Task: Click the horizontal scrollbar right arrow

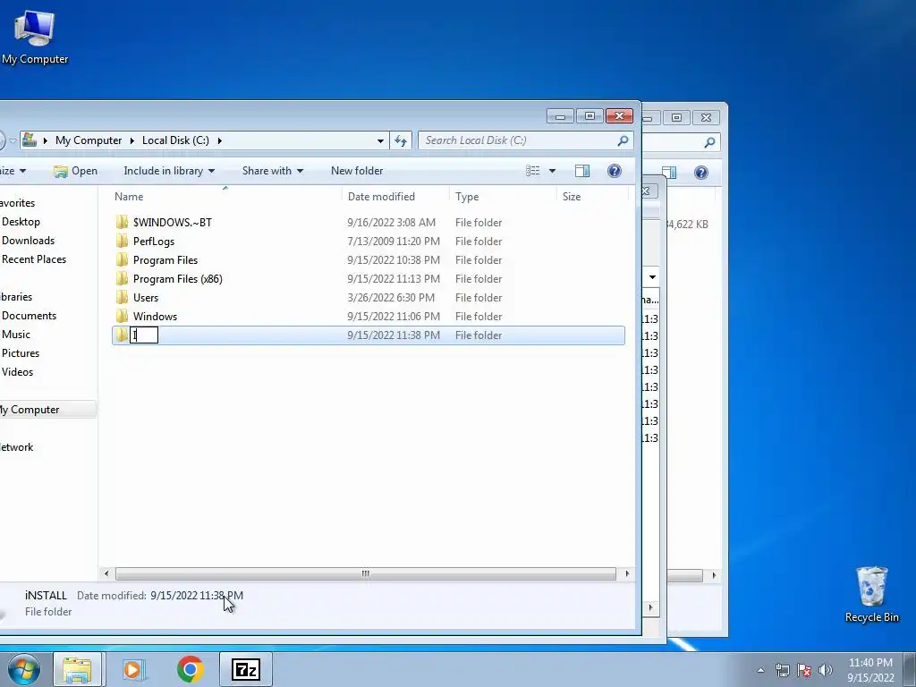Action: tap(627, 573)
